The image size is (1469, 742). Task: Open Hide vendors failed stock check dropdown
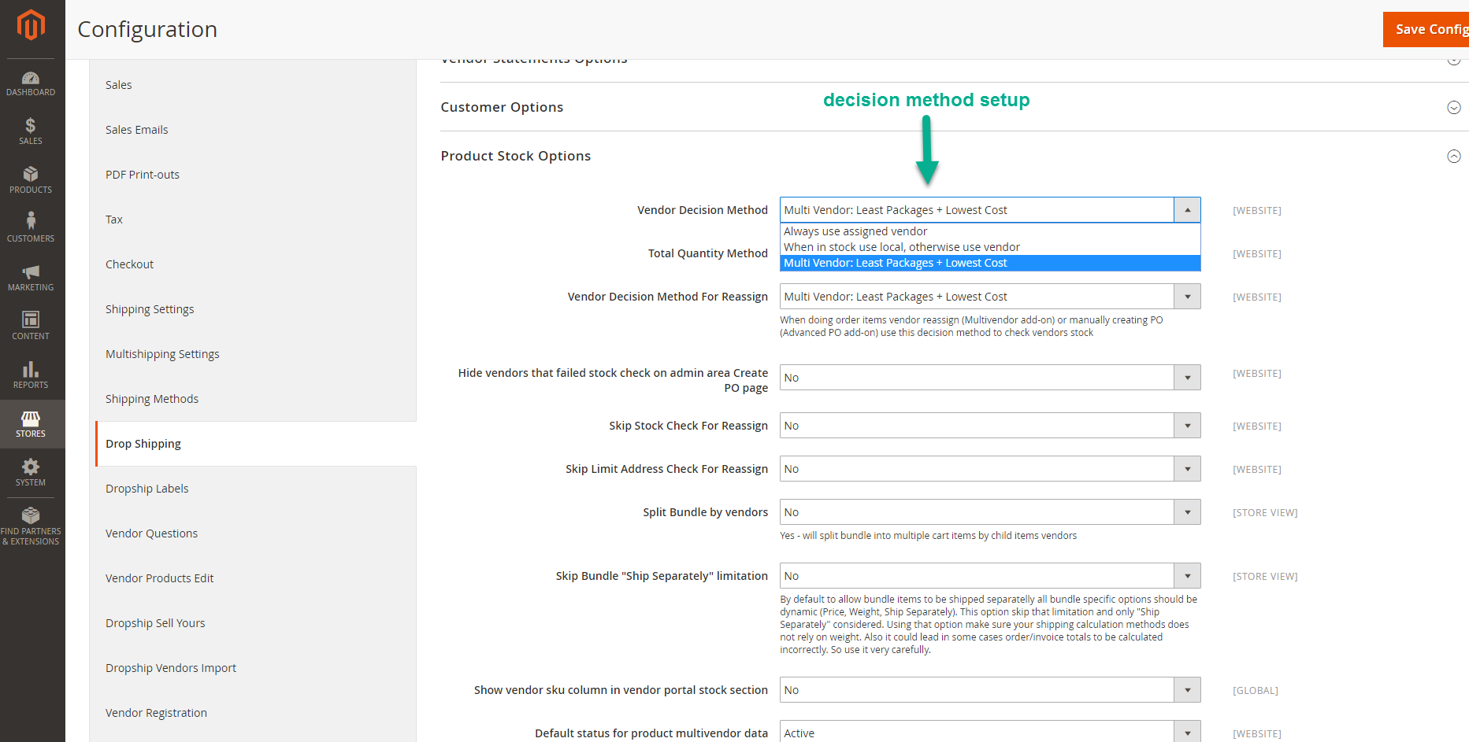click(x=990, y=378)
